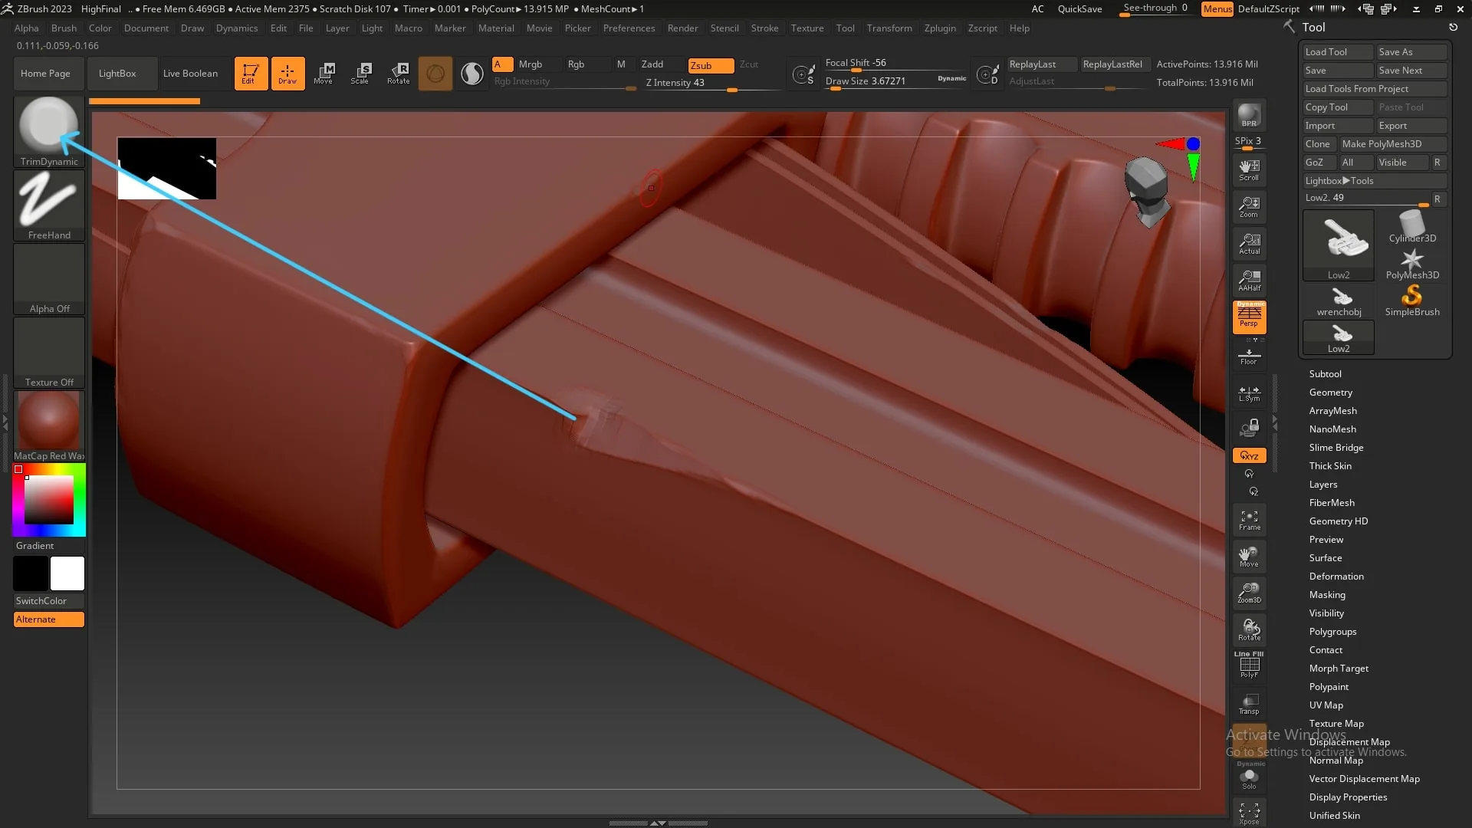Screen dimensions: 1472x828
Task: Open the MatCap Red Wax material picker
Action: [x=49, y=426]
